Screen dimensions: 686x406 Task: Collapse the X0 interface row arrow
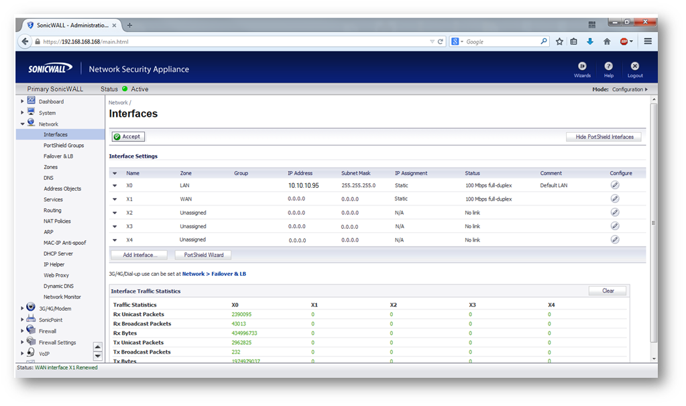[x=115, y=185]
